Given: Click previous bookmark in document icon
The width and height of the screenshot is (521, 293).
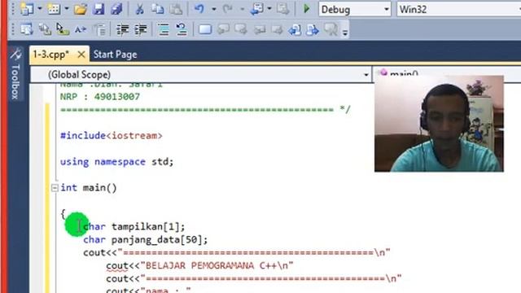Looking at the screenshot, I should click(295, 30).
